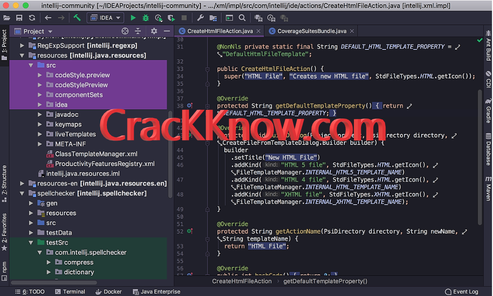Expand the codeStyle.preview folder

tap(40, 75)
